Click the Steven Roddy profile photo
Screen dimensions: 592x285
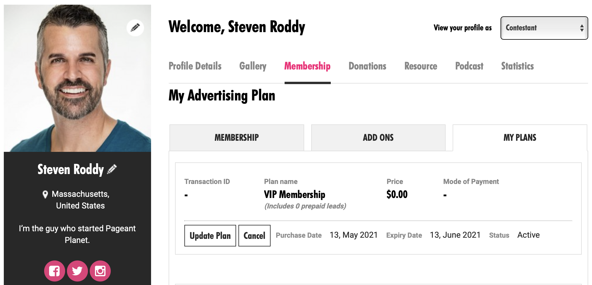77,78
